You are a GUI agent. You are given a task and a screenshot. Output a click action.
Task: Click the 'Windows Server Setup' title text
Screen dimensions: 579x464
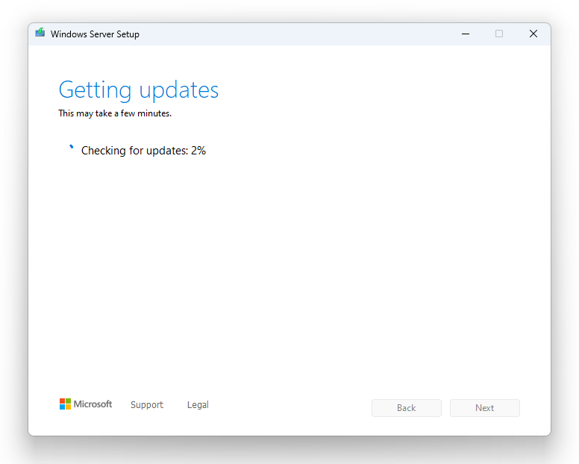tap(95, 34)
